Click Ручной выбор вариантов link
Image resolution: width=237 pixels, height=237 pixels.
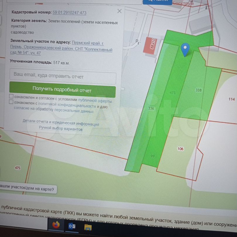click(x=61, y=129)
